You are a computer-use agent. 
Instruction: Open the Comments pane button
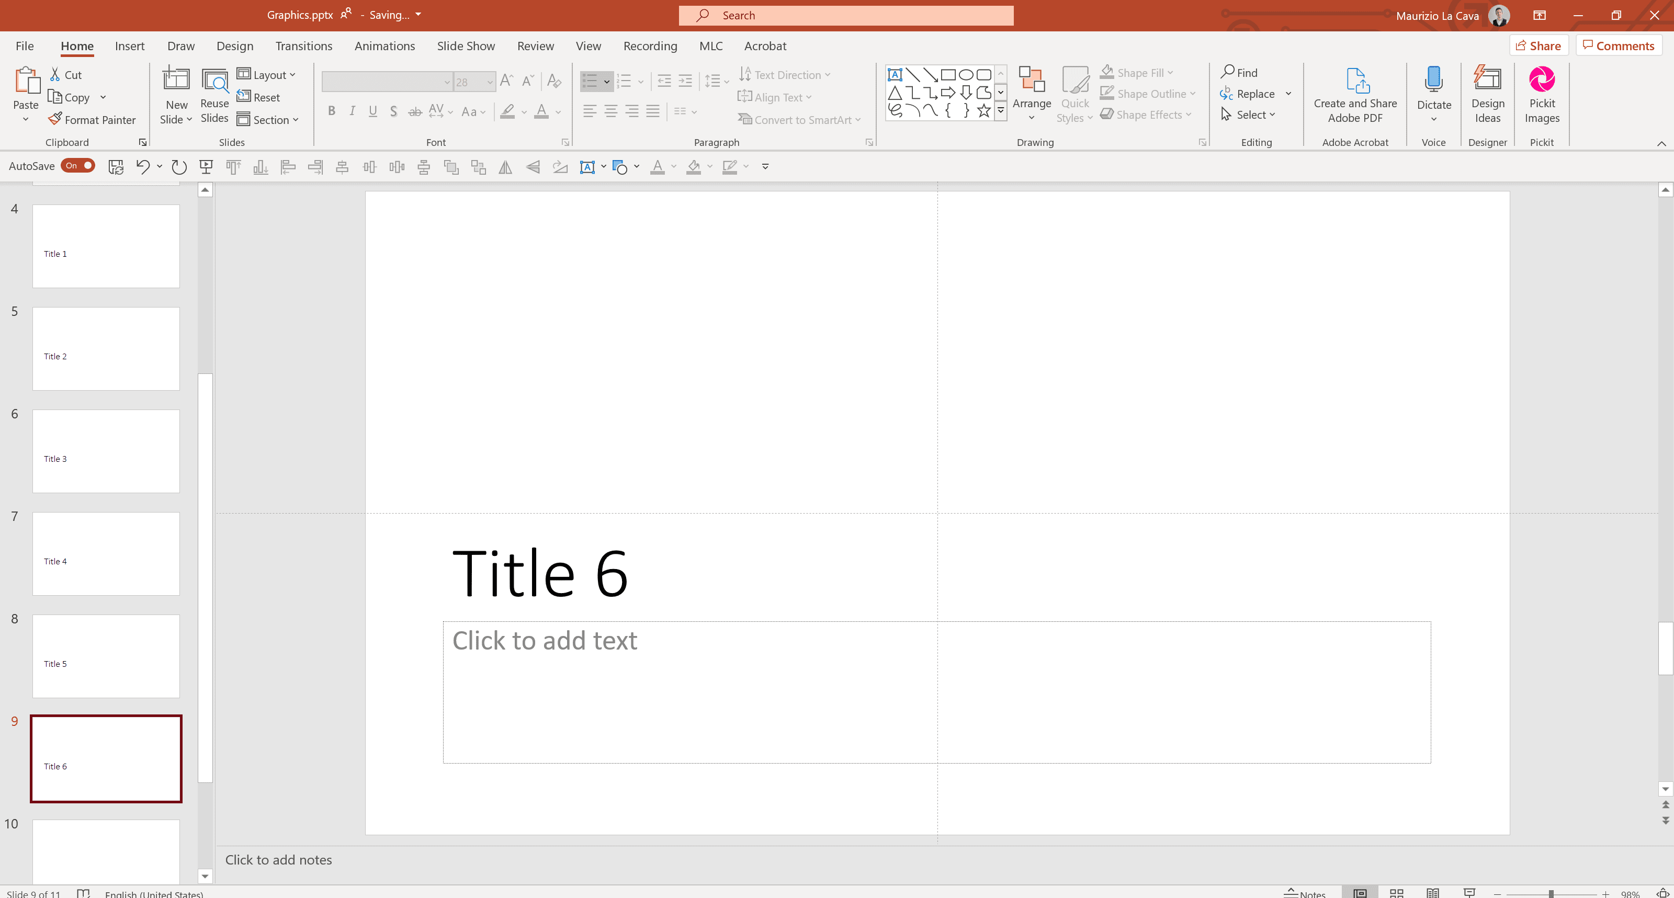1618,46
